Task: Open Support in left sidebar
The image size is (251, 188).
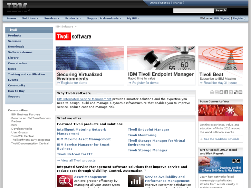Action: (29, 97)
